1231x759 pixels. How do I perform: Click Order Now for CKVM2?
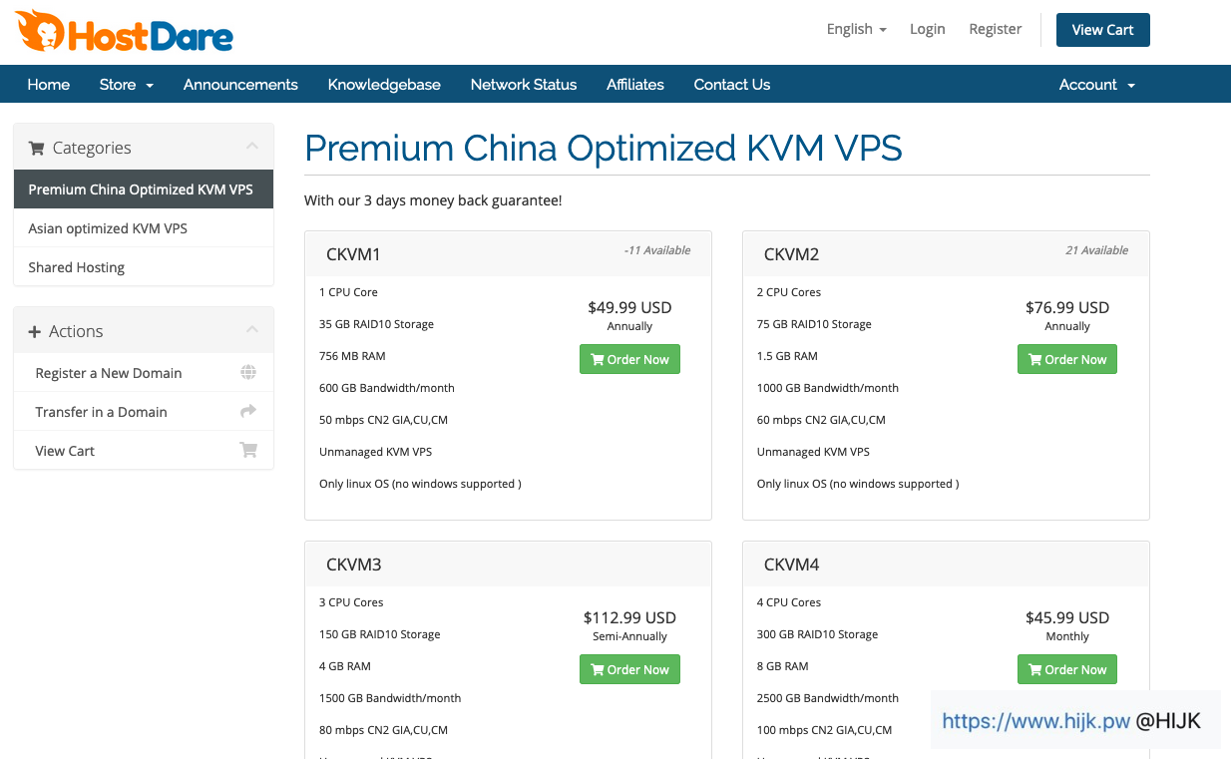tap(1066, 359)
